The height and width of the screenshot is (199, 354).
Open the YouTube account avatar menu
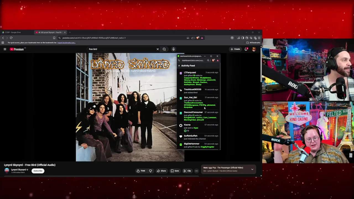click(x=254, y=49)
